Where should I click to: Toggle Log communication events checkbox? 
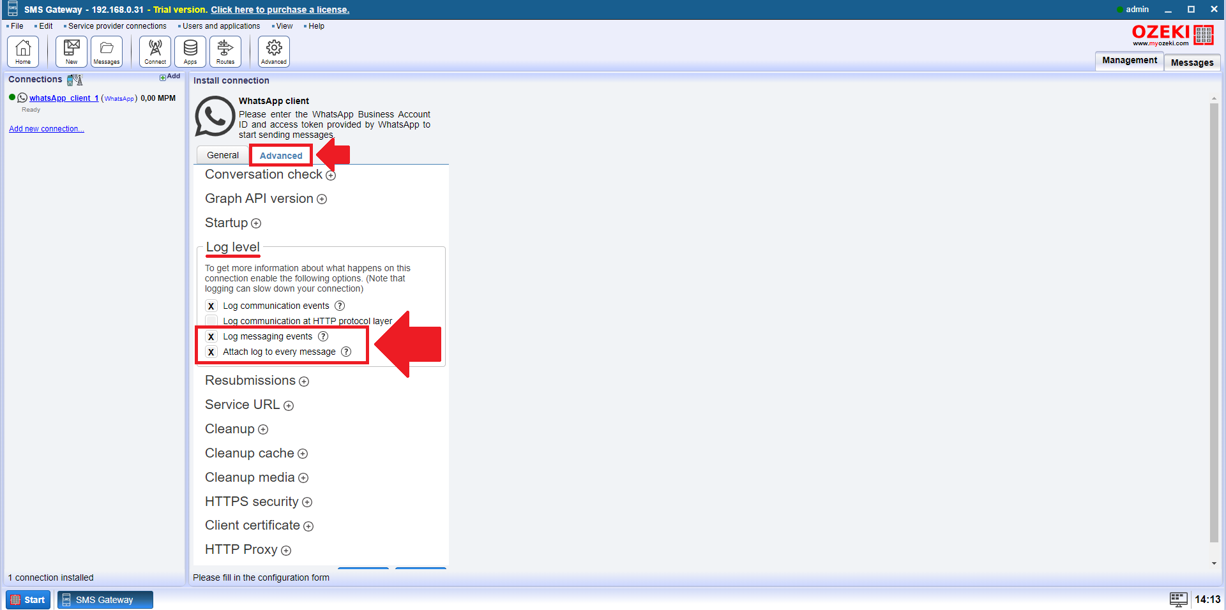click(211, 306)
